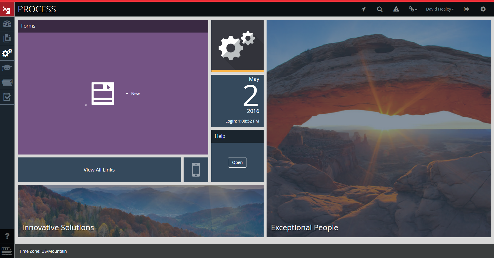Click the logout arrow icon in header
Screen dimensions: 494x258
[466, 9]
